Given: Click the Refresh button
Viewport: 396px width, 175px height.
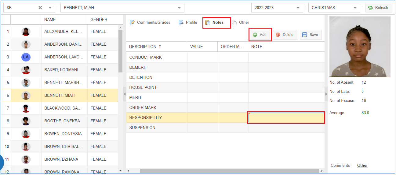Looking at the screenshot, I should 379,8.
